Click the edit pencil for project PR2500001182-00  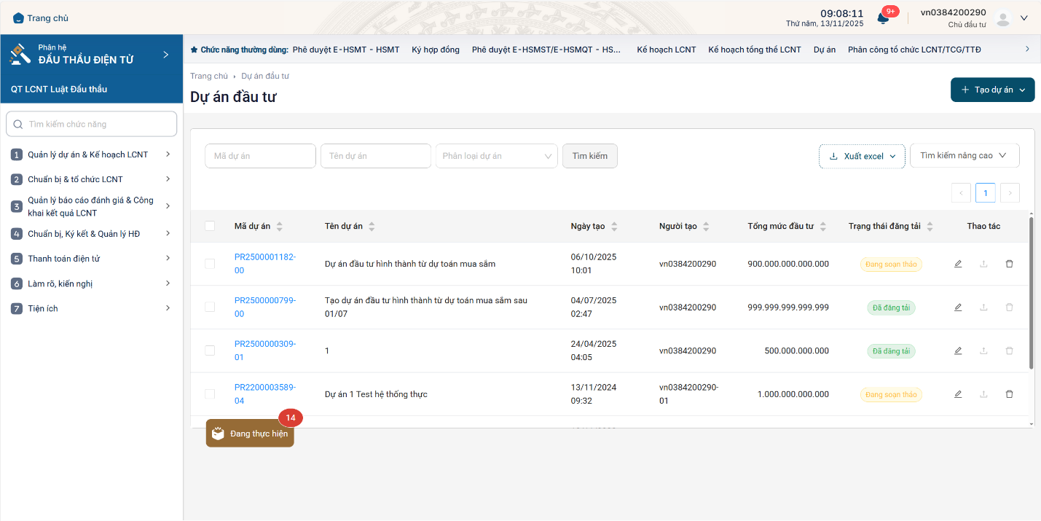958,264
